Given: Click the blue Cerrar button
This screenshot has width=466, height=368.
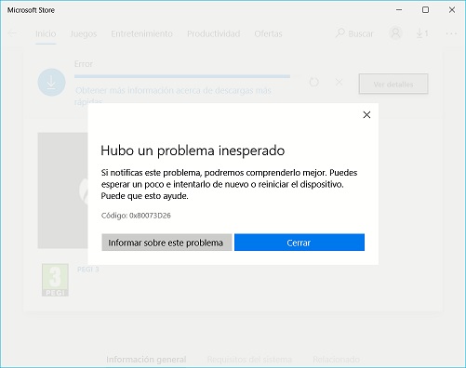Looking at the screenshot, I should coord(300,243).
